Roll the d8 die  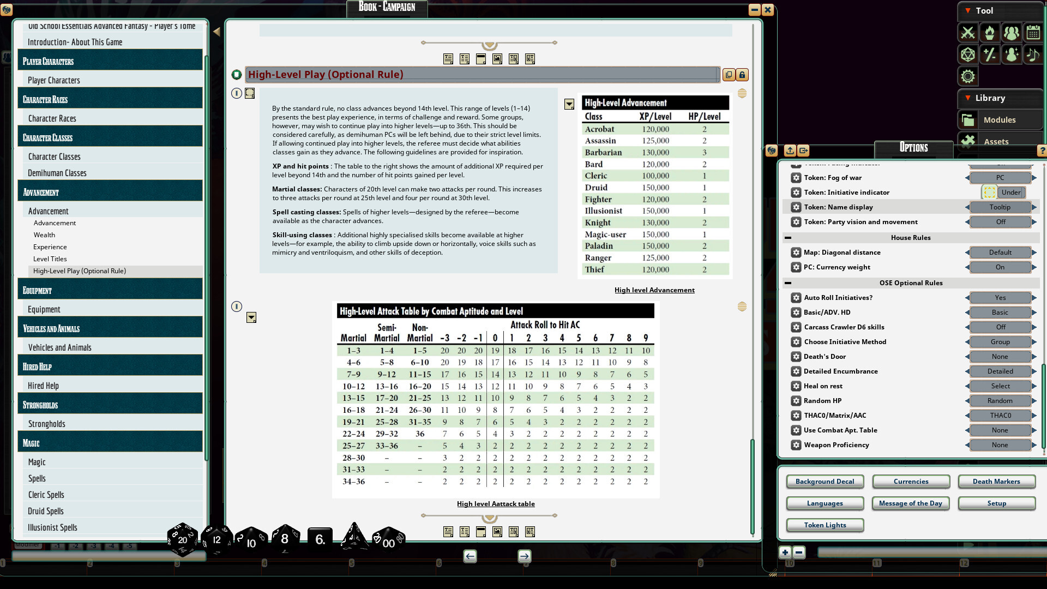point(285,539)
